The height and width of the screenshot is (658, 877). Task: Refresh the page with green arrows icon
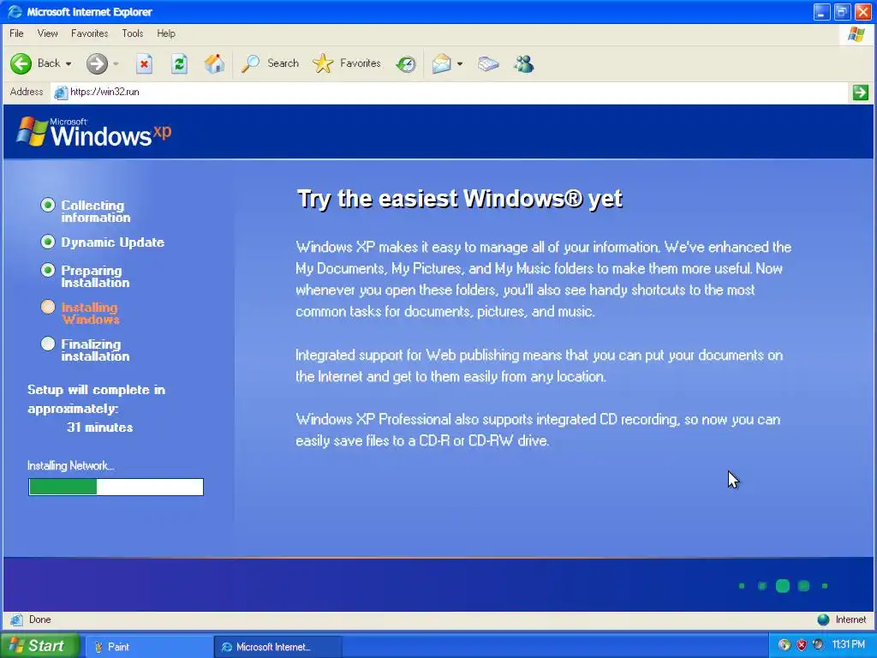[179, 63]
